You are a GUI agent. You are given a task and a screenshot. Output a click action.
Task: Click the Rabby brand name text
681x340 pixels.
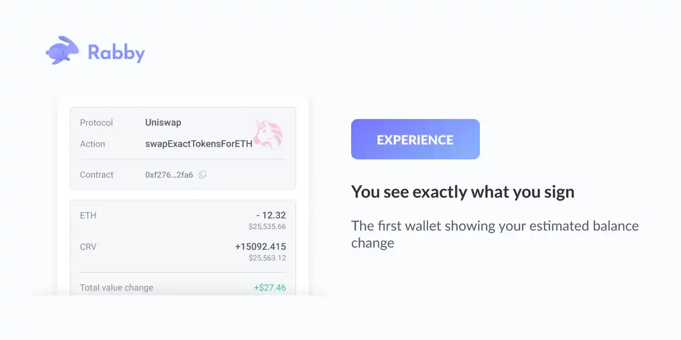pos(117,52)
